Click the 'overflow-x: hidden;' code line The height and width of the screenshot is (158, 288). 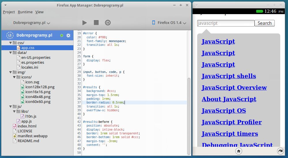pos(103,110)
